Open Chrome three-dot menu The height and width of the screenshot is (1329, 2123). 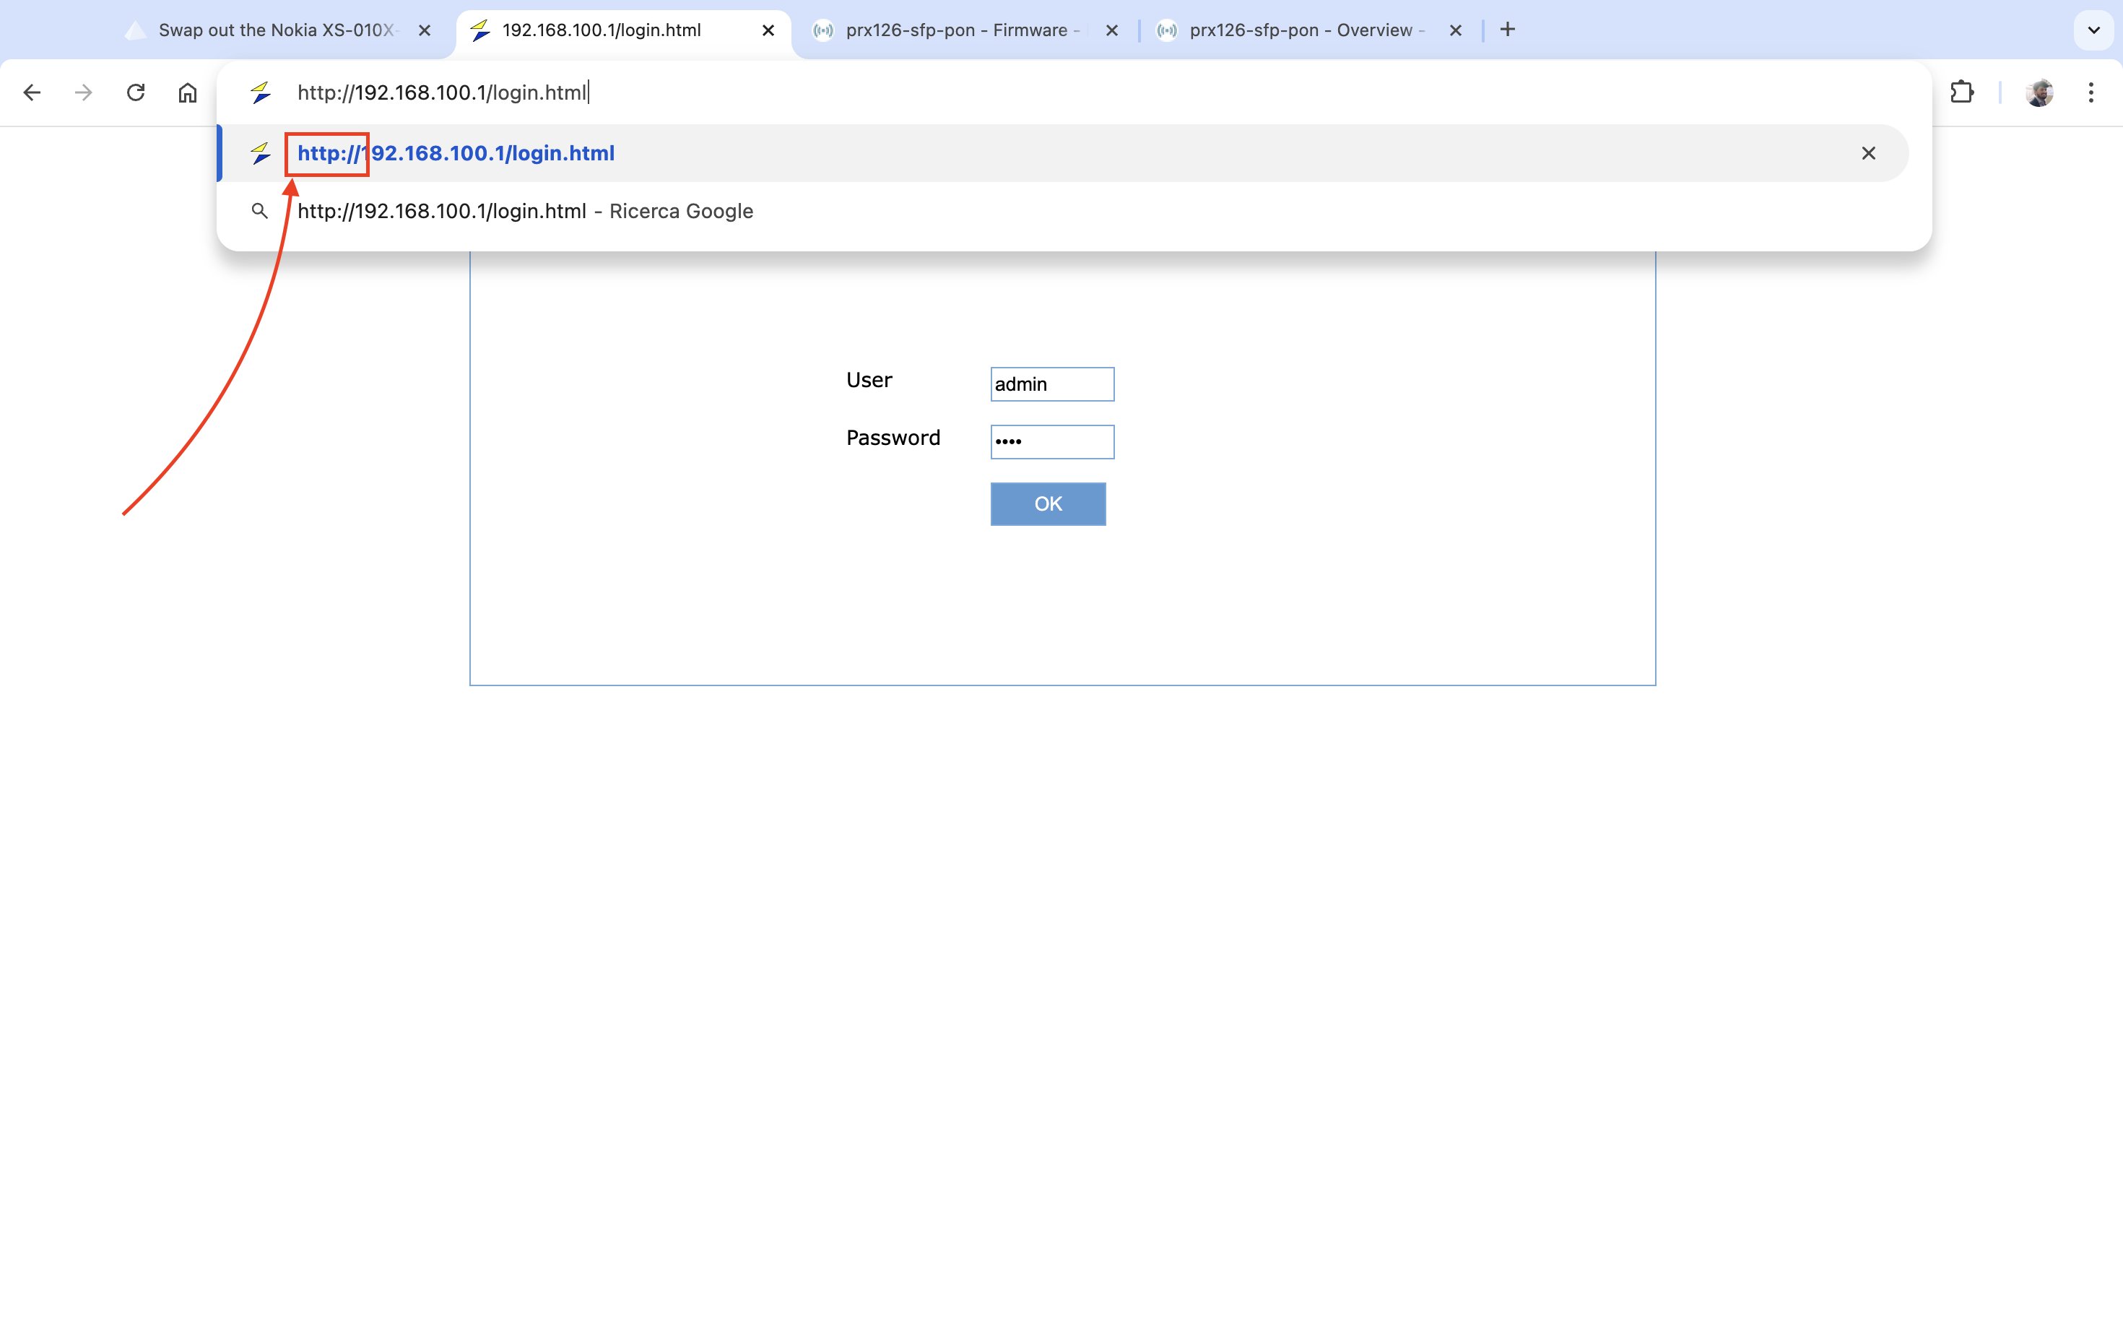tap(2091, 92)
